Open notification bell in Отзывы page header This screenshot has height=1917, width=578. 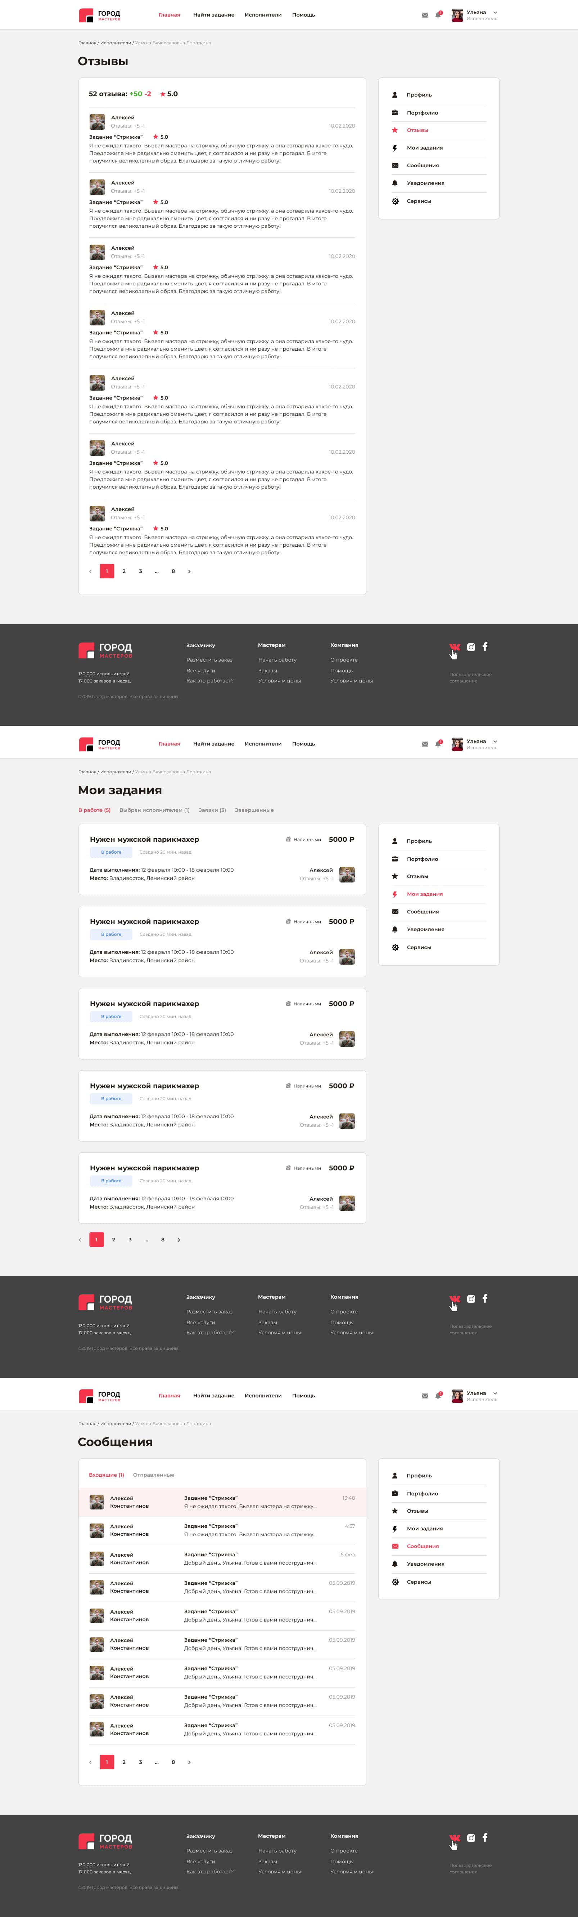tap(438, 14)
